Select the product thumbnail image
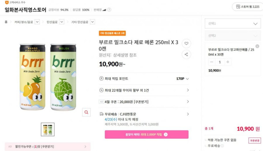263x151 pixels. coord(48,129)
